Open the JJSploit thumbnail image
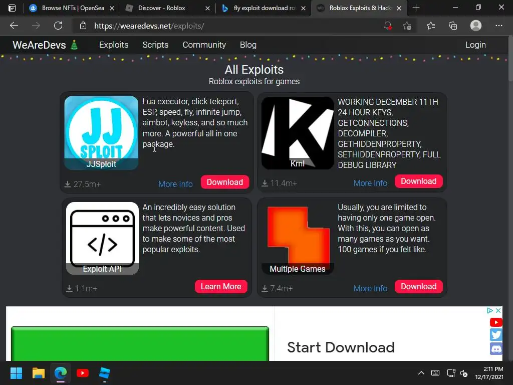 click(x=101, y=132)
